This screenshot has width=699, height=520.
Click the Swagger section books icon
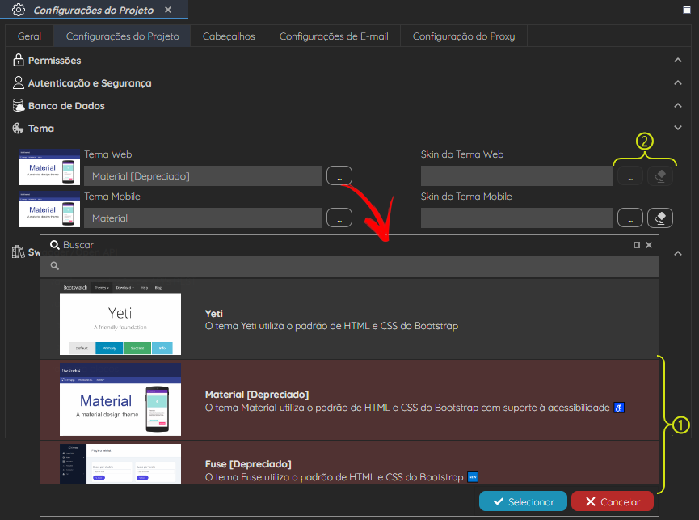pyautogui.click(x=19, y=252)
